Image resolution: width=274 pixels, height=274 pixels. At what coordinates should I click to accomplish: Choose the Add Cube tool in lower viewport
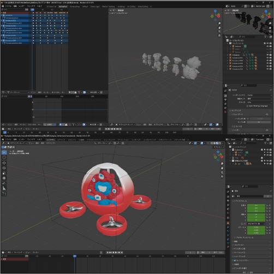point(4,194)
